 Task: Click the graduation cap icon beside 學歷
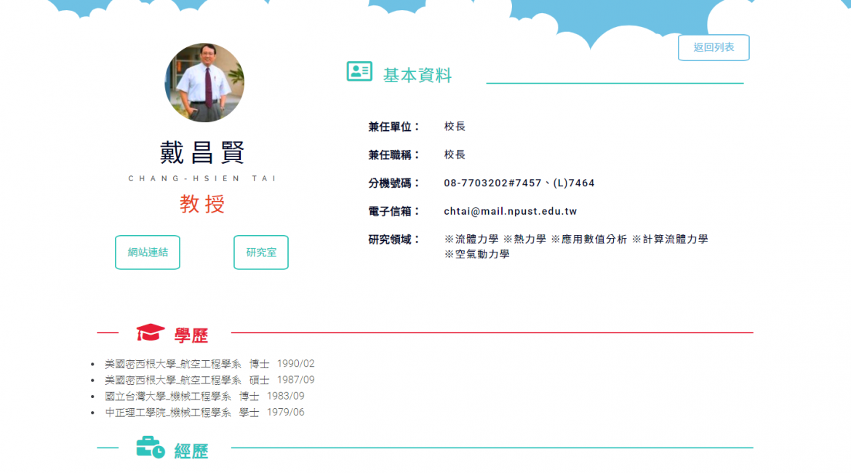151,333
